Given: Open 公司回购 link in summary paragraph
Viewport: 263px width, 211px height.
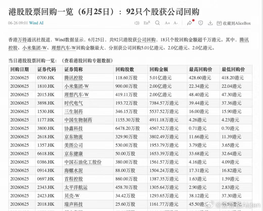Looking at the screenshot, I should click(146, 40).
